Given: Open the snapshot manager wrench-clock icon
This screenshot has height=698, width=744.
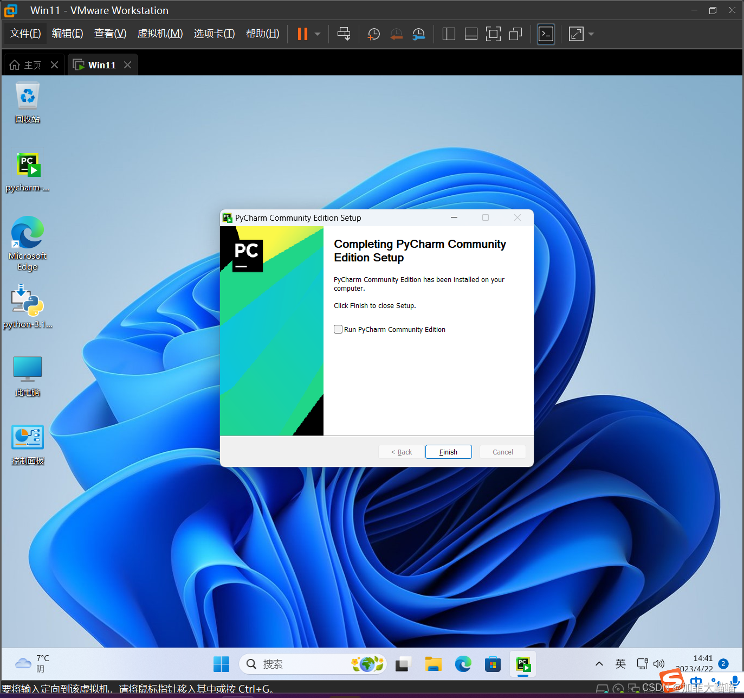Looking at the screenshot, I should pyautogui.click(x=419, y=34).
